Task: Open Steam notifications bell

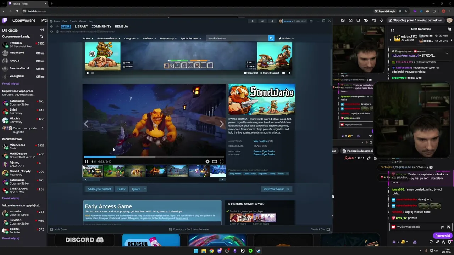Action: coord(272,21)
